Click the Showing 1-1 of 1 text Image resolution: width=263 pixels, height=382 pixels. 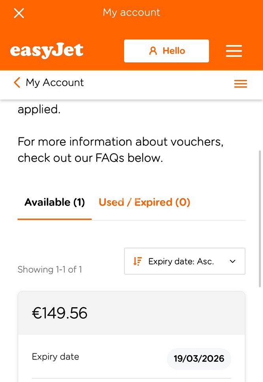tap(50, 270)
